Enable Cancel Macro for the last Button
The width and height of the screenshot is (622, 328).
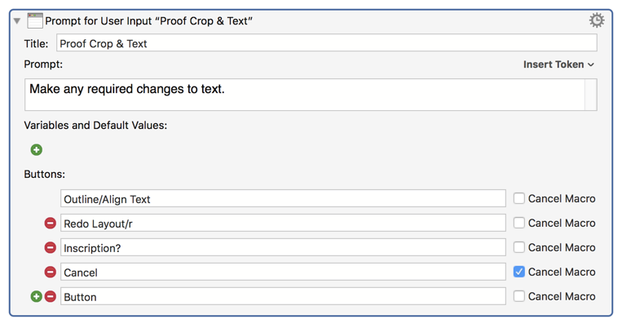point(518,296)
